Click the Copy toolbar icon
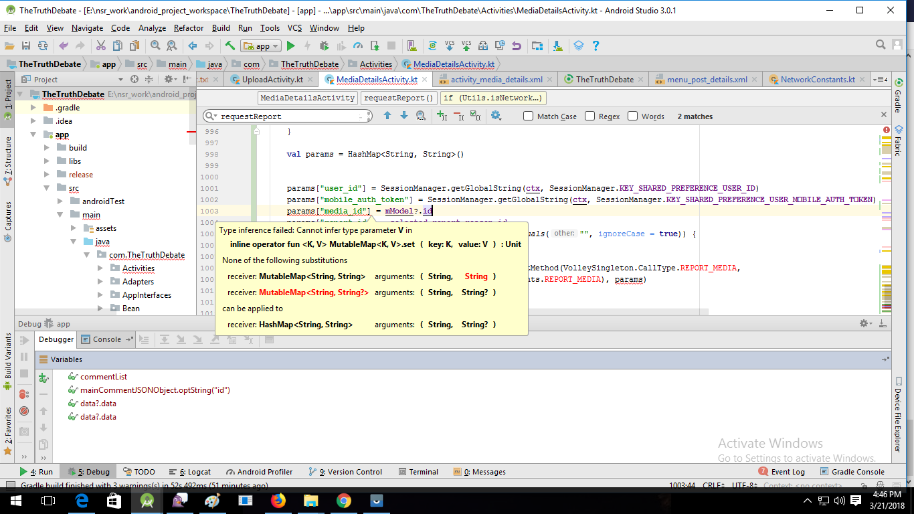The height and width of the screenshot is (514, 914). point(118,46)
